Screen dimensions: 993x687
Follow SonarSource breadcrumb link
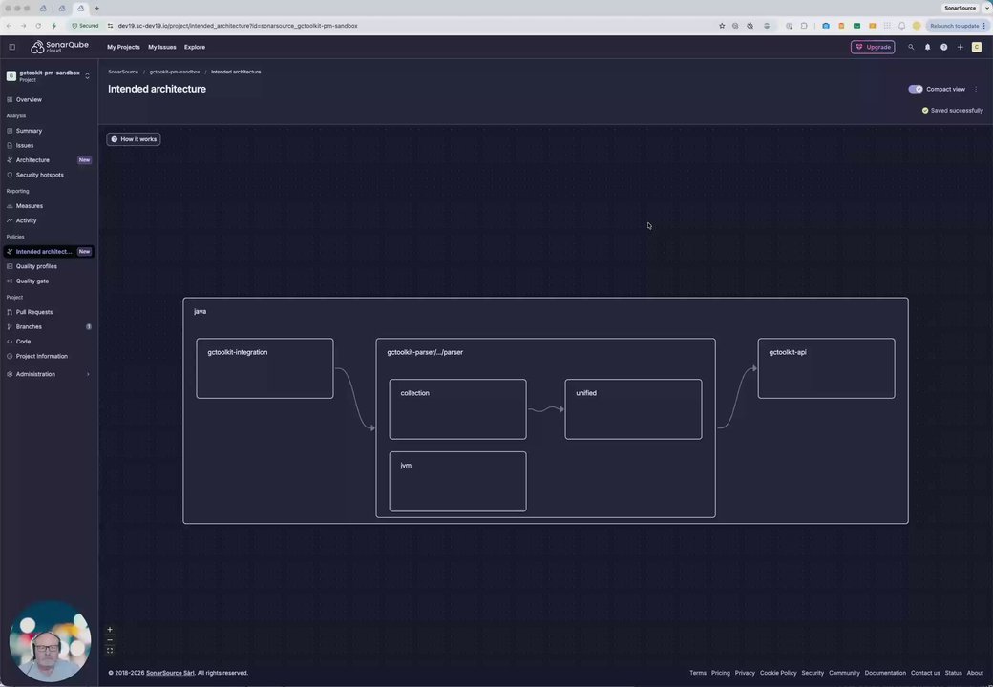[123, 73]
